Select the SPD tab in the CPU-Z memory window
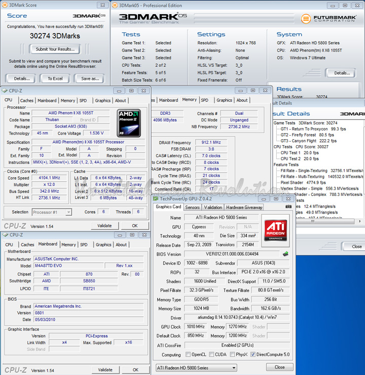 (204, 100)
